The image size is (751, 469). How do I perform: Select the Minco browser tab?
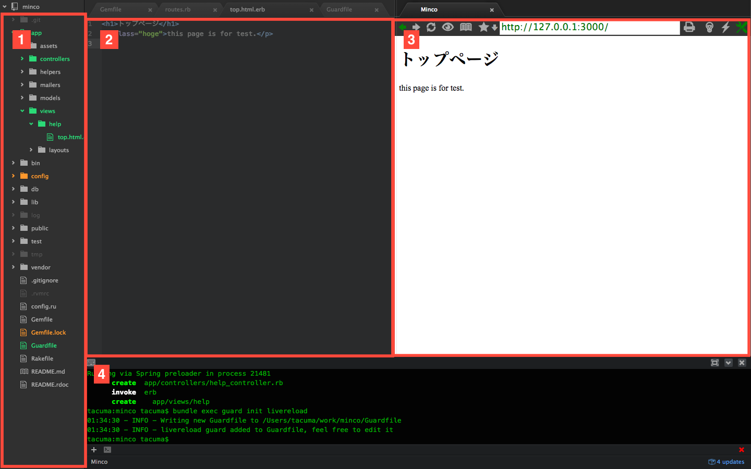(429, 9)
